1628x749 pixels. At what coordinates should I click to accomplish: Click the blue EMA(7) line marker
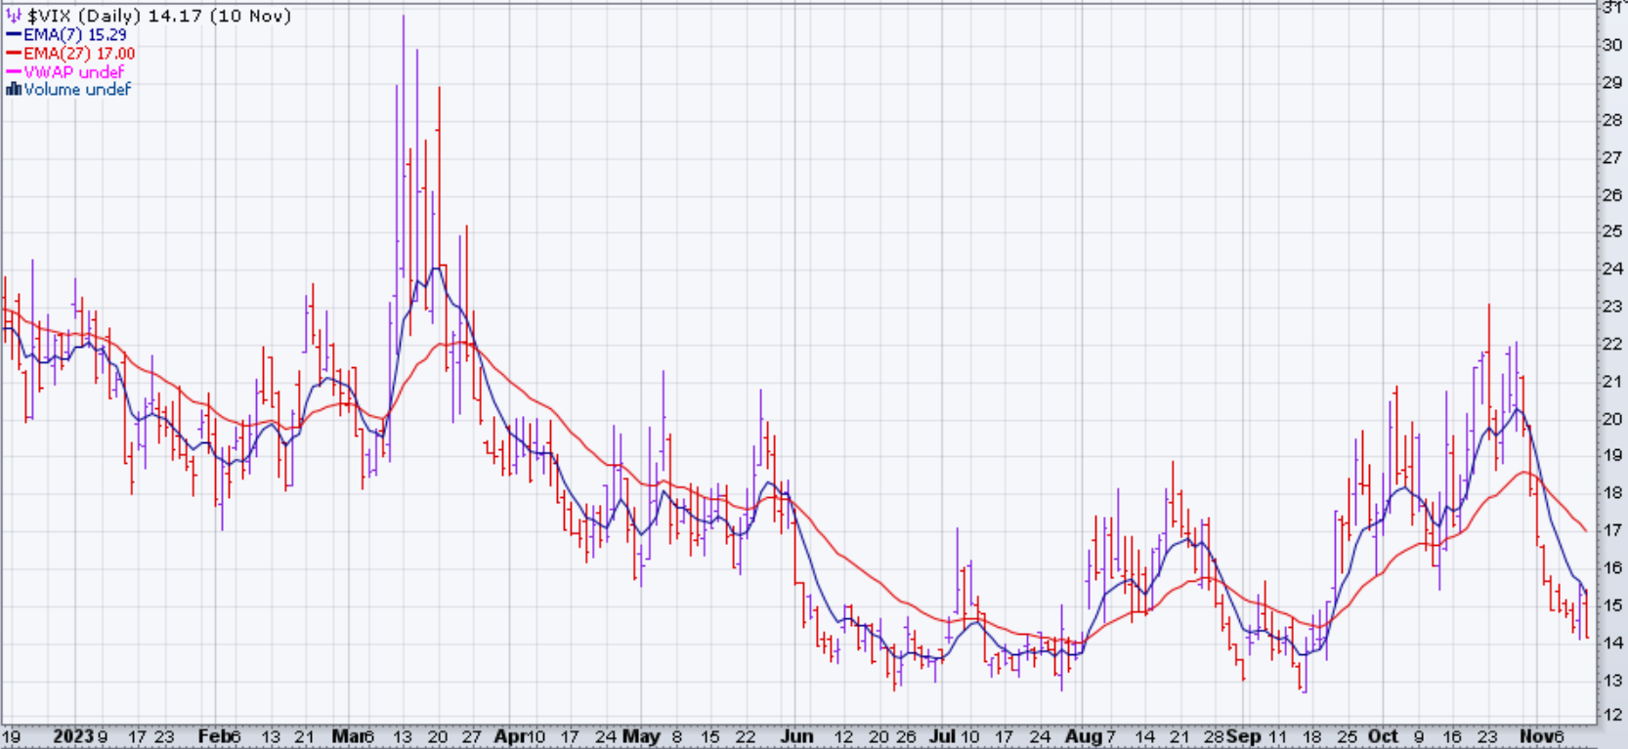coord(14,35)
